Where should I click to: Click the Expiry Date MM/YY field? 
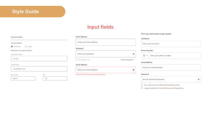(x=23, y=78)
